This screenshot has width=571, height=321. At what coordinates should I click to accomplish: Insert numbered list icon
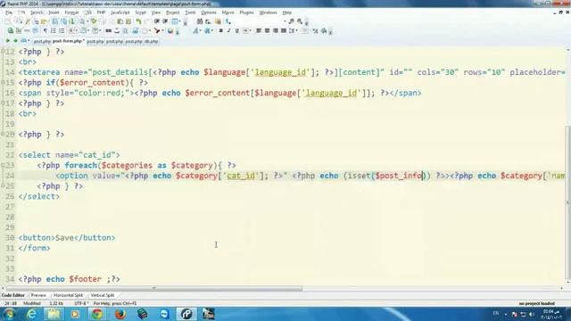point(62,30)
